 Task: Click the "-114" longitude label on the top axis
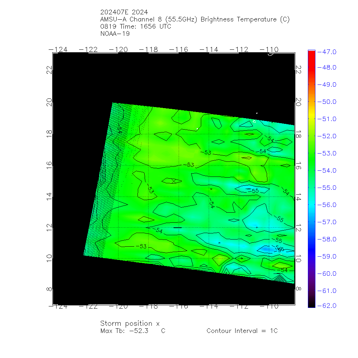tap(209, 49)
